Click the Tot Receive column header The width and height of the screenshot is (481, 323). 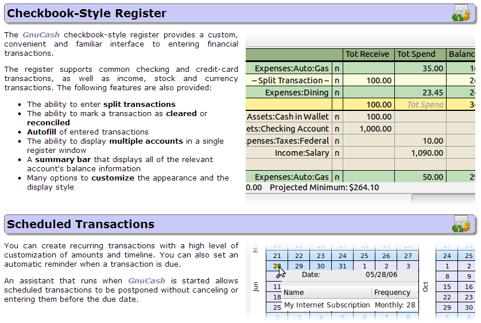367,54
